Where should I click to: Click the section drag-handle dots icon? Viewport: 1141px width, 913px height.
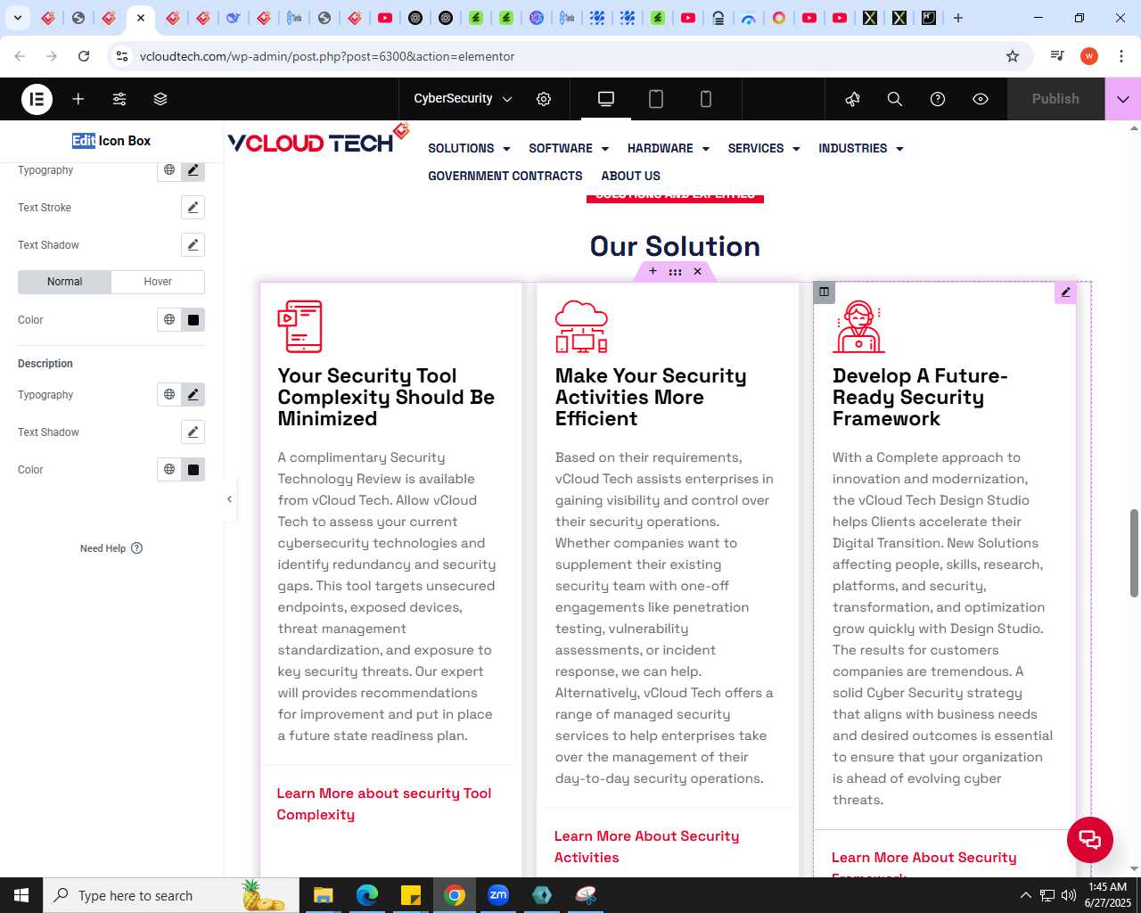[675, 271]
